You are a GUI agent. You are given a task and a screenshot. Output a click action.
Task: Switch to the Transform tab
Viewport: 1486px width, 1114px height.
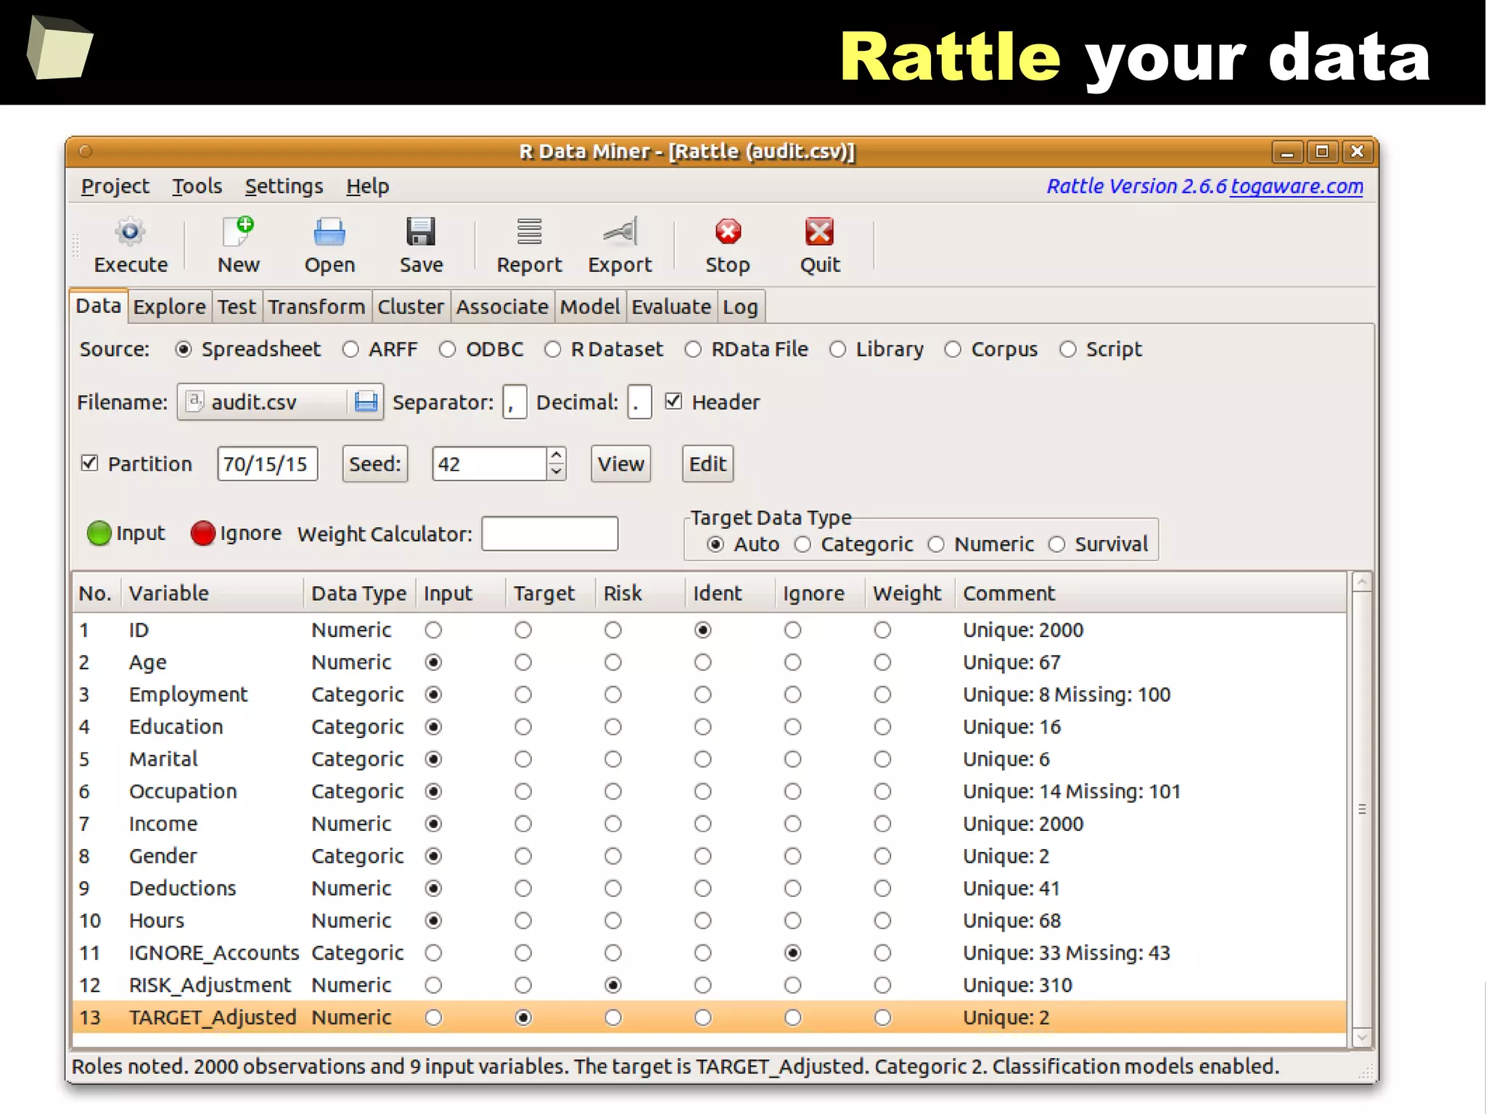[316, 307]
